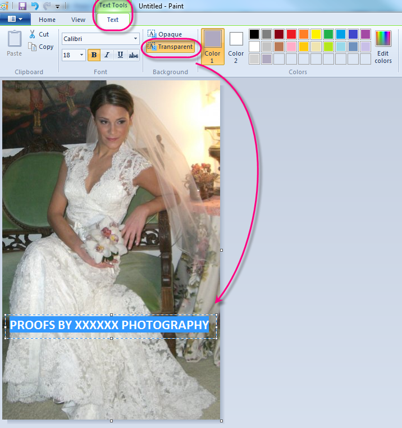Toggle Bold formatting
The height and width of the screenshot is (428, 402).
94,55
